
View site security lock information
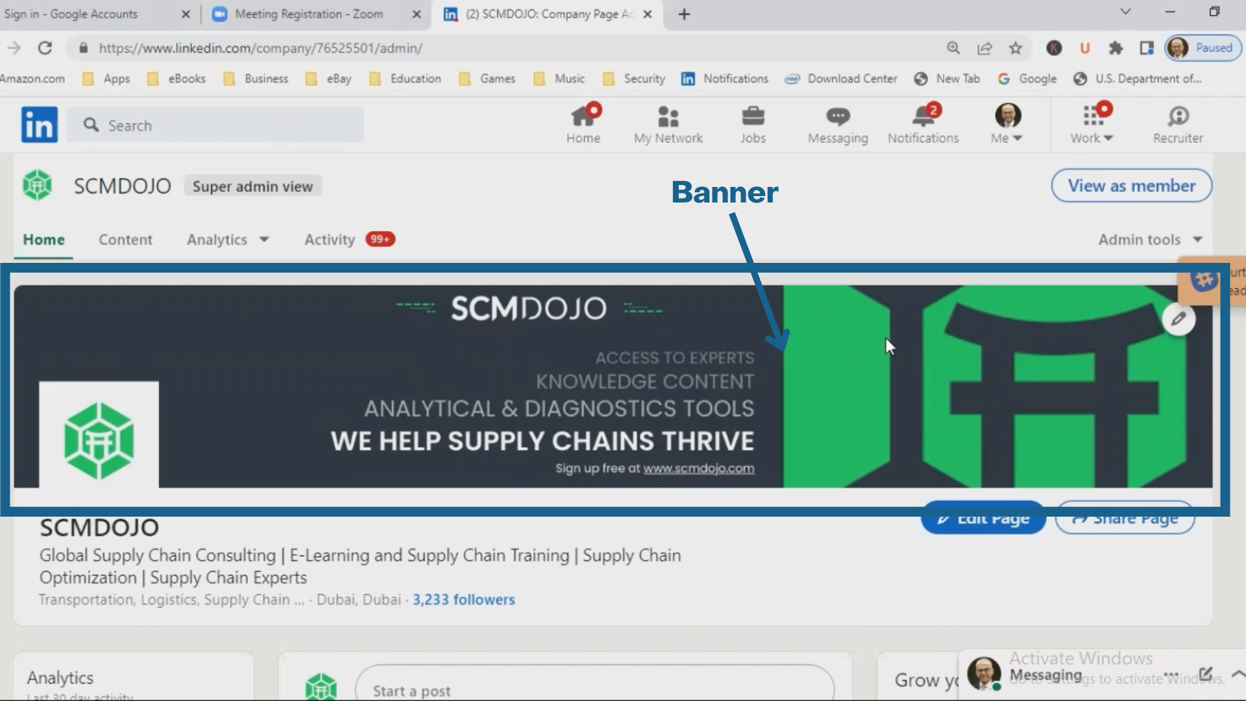point(83,47)
